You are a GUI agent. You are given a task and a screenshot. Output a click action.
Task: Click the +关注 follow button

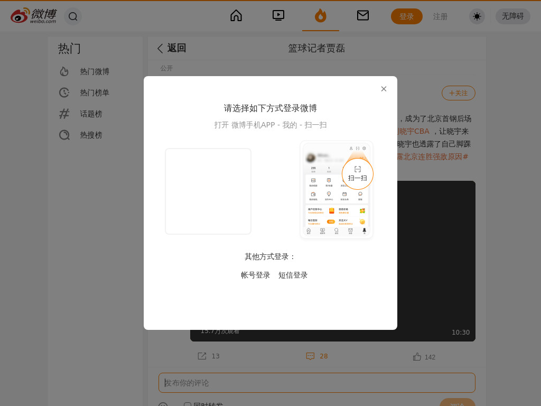pyautogui.click(x=459, y=93)
